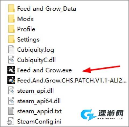Click the Feed.And.Grow.CHS.PATCH.V1.1 file name
The image size is (129, 127).
[72, 80]
